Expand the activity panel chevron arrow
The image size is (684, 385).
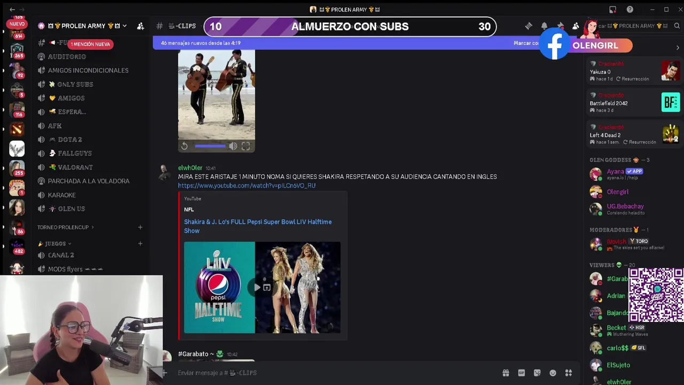pyautogui.click(x=678, y=48)
